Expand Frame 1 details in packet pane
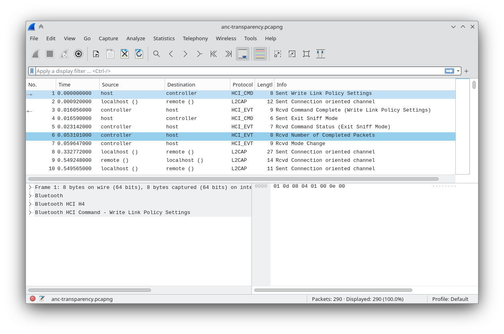 (30, 187)
